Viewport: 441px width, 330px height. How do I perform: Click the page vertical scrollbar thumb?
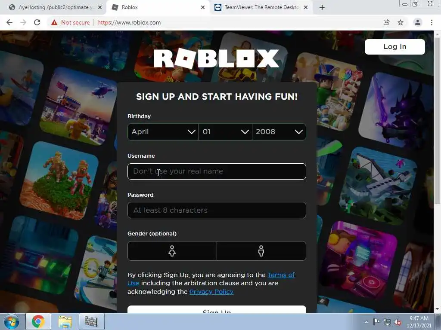(x=438, y=121)
